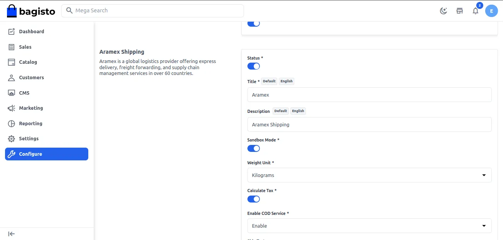Open notifications bell icon

[x=476, y=11]
